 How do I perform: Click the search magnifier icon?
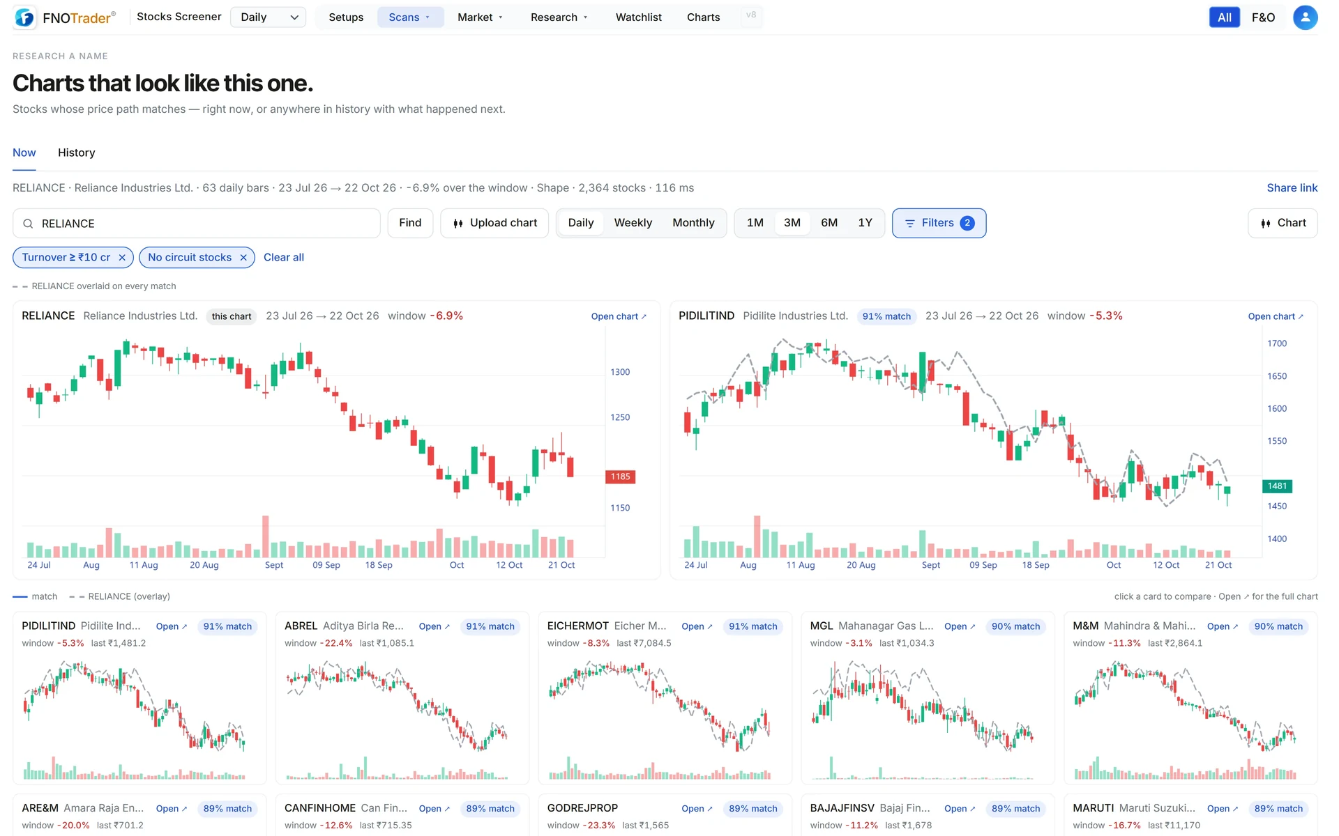[28, 224]
